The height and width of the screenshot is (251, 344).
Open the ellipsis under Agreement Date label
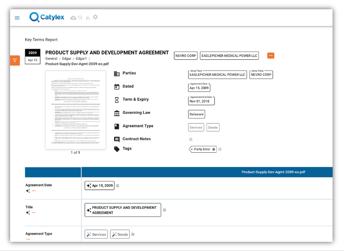34,191
